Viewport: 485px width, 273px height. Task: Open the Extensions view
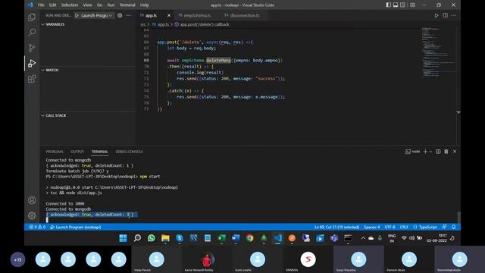32,79
